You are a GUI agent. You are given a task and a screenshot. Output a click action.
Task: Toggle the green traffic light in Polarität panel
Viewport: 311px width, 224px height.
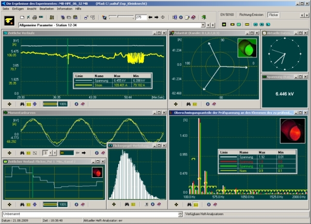tap(248, 48)
